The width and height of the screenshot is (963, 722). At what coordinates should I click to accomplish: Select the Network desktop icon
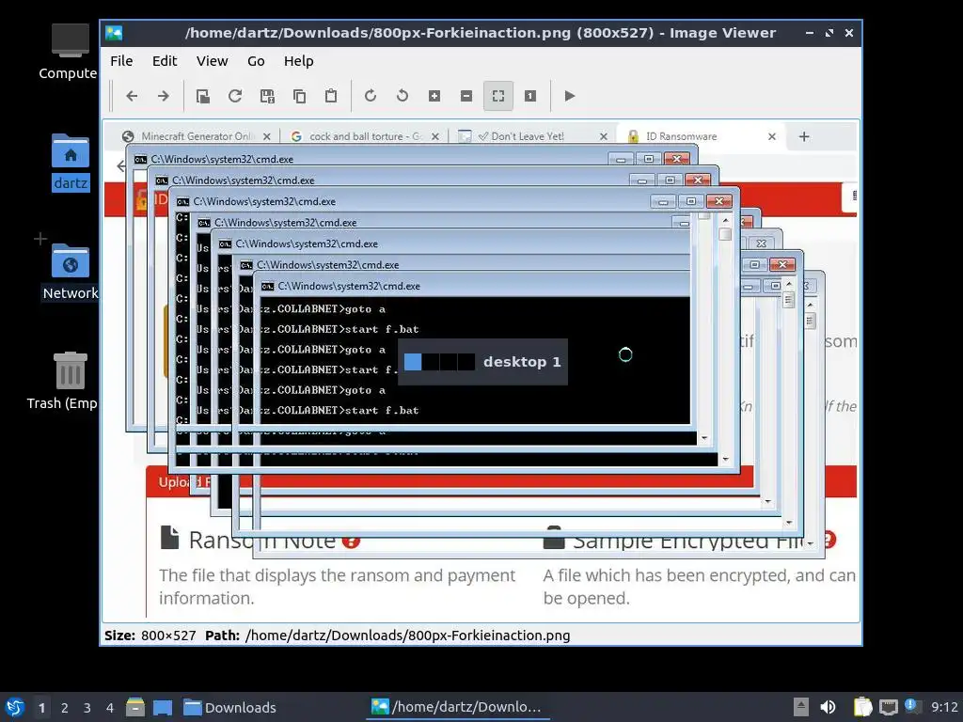click(70, 272)
